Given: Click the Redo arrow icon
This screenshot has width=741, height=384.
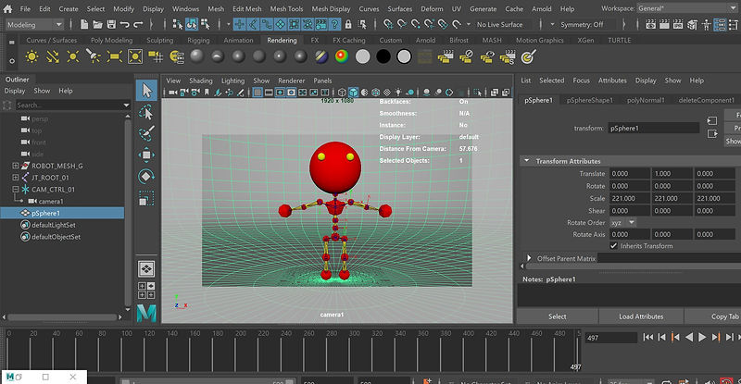Looking at the screenshot, I should point(138,24).
